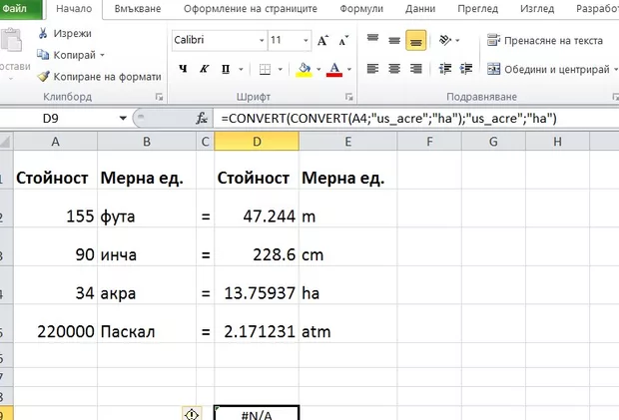Viewport: 619px width, 420px height.
Task: Select cell containing 13.75937
Action: pos(257,285)
